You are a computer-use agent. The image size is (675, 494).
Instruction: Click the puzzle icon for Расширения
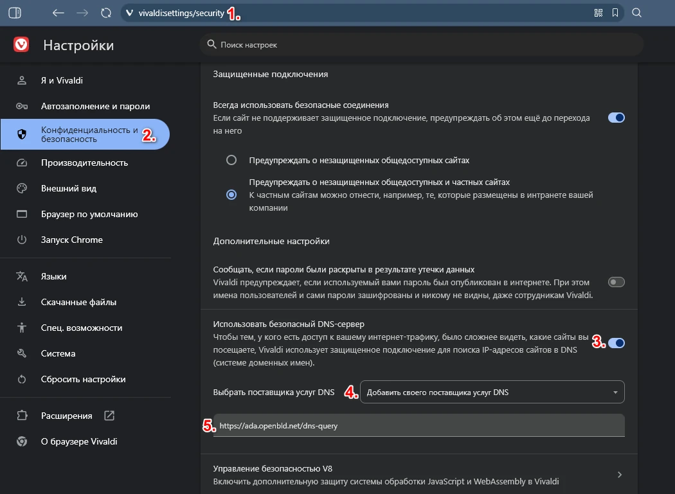[x=21, y=416]
